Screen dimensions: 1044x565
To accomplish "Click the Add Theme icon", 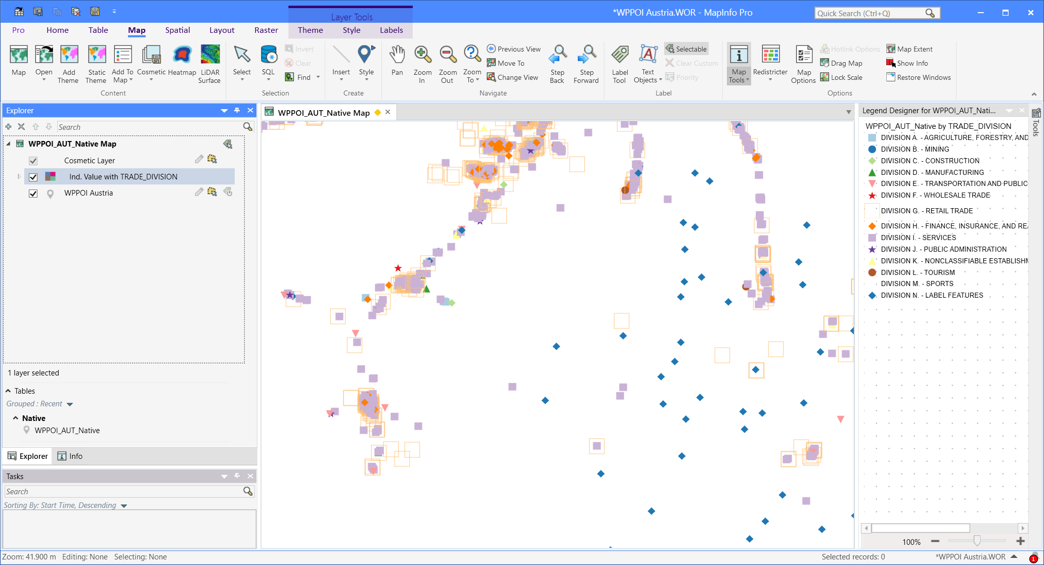I will point(69,55).
